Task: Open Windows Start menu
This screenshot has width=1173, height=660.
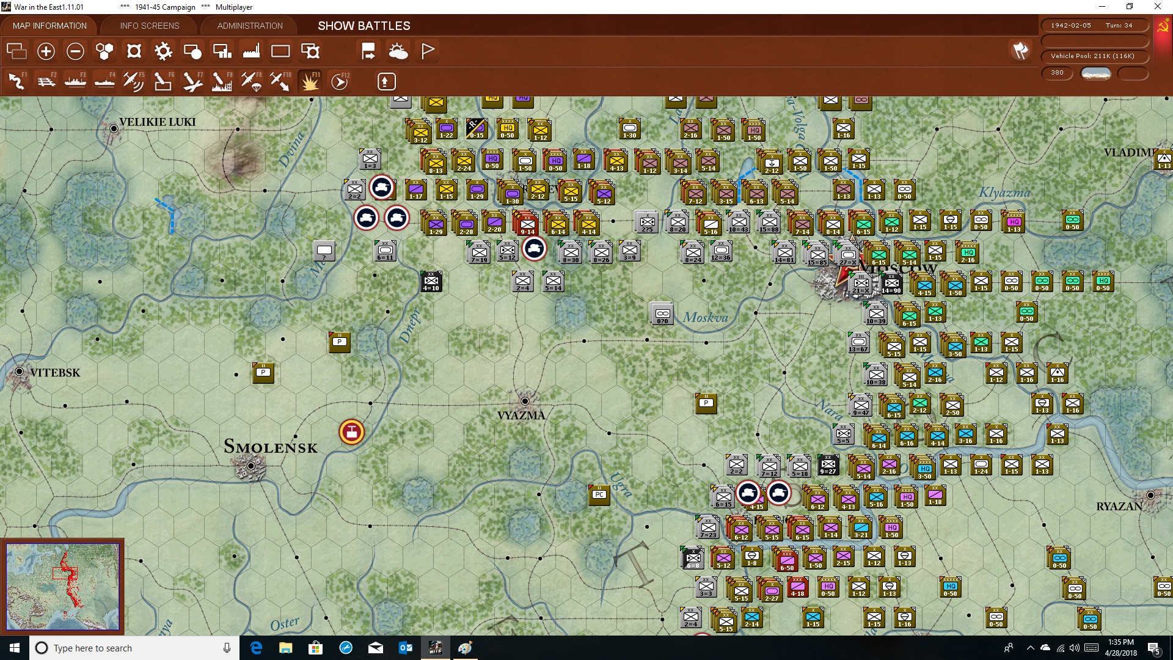Action: tap(15, 648)
